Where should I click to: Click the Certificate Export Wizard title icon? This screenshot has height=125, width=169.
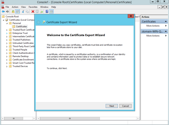pos(44,22)
